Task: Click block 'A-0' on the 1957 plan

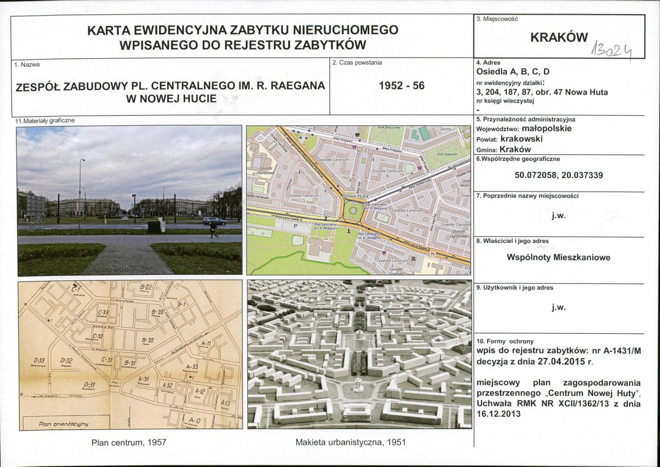Action: click(194, 420)
